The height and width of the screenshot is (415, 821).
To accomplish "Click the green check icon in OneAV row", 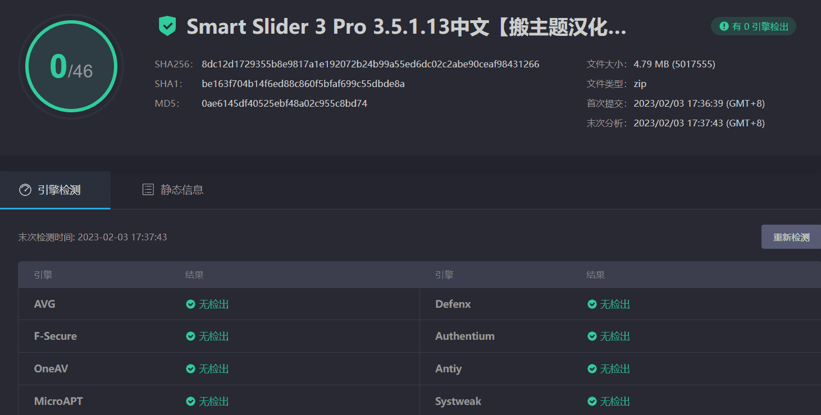I will click(191, 369).
